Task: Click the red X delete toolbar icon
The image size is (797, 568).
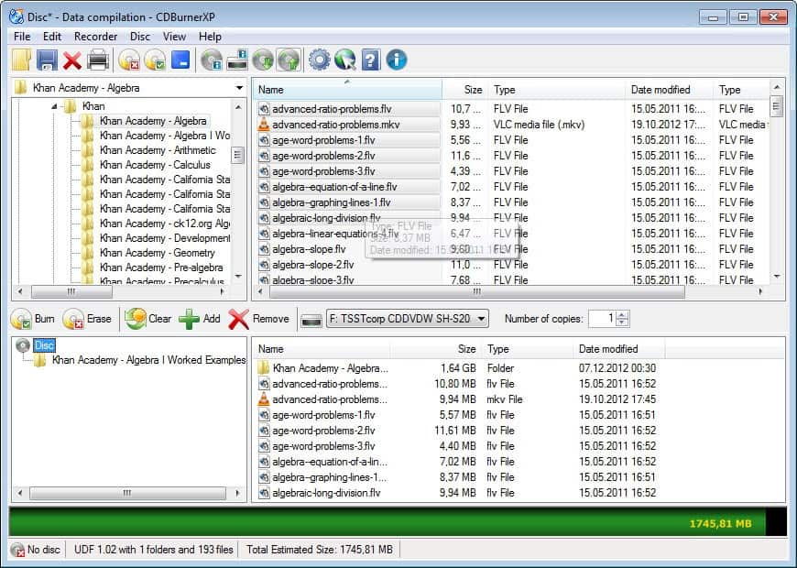Action: [x=72, y=60]
